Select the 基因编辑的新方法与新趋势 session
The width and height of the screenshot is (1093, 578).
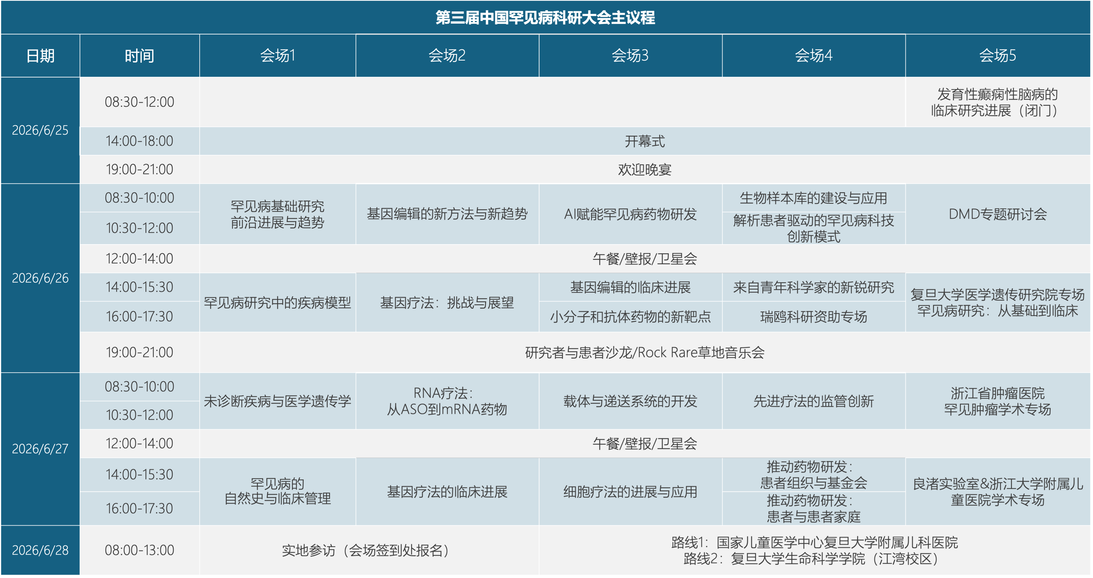[447, 214]
